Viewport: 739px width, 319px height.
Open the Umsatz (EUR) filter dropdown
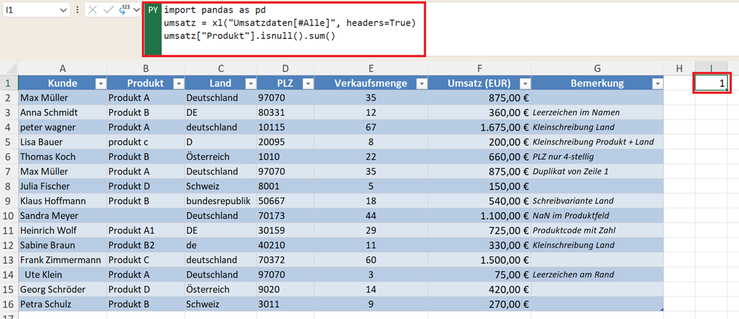[x=525, y=84]
